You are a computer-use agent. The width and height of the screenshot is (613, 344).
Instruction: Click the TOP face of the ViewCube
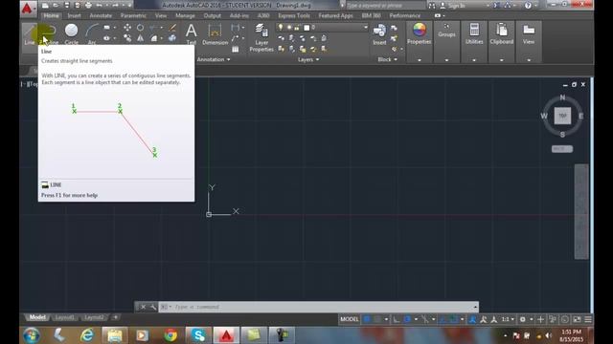[x=562, y=116]
